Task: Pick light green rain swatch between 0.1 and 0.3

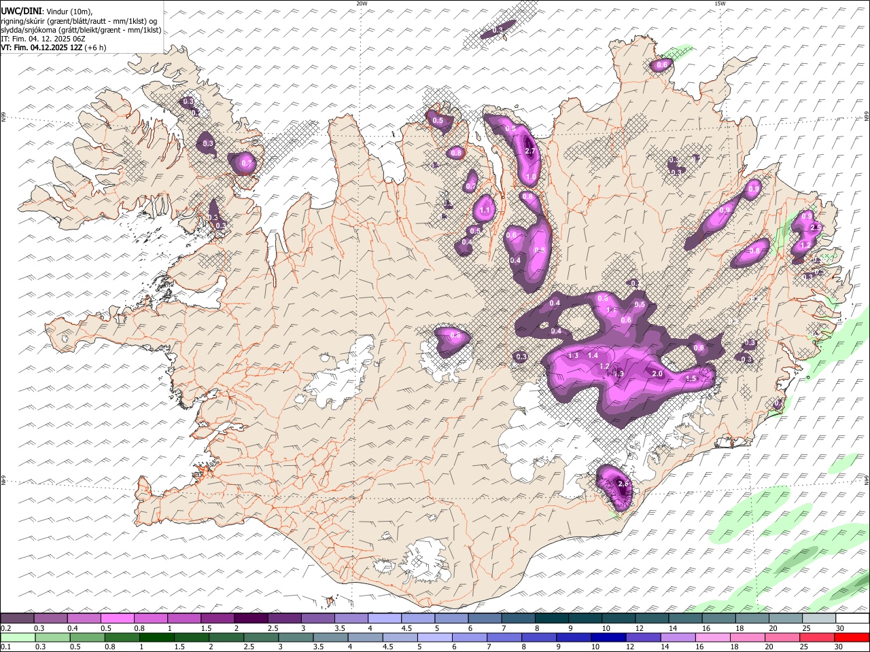Action: click(18, 637)
